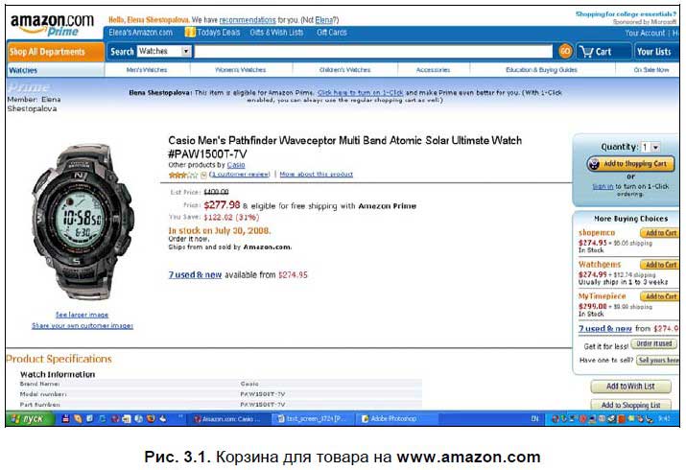The width and height of the screenshot is (686, 470).
Task: Open the shopping Cart icon button
Action: [603, 52]
